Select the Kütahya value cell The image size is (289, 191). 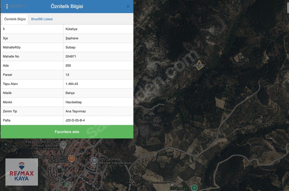tap(98, 29)
